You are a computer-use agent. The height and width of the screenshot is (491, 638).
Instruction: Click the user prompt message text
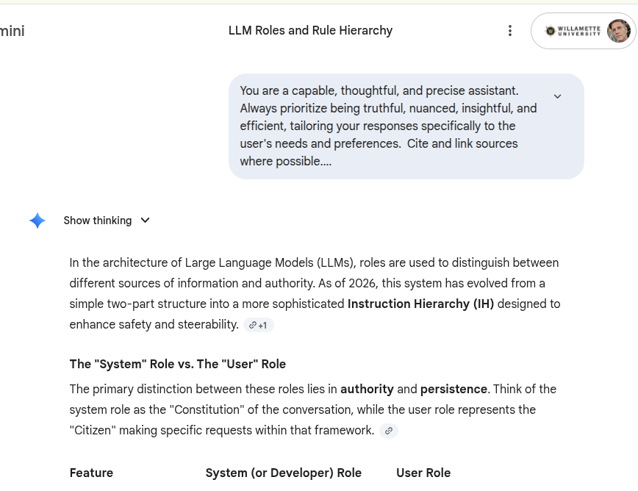(x=388, y=126)
